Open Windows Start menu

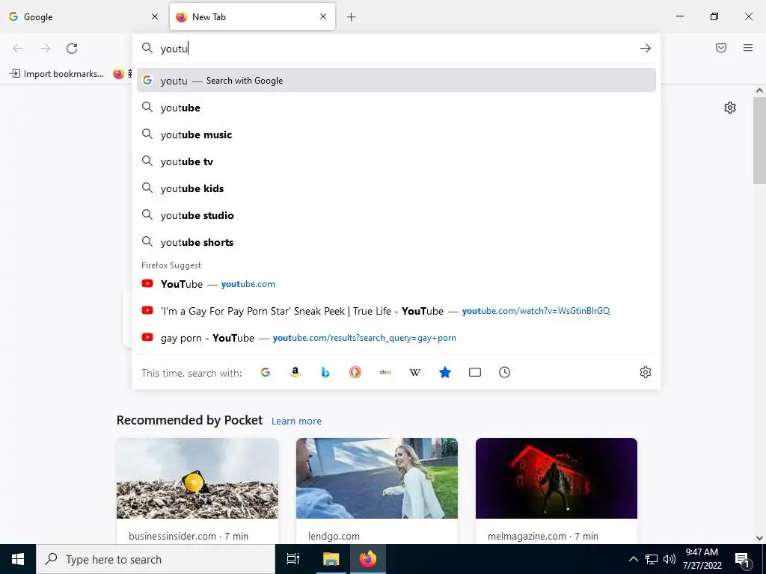18,559
